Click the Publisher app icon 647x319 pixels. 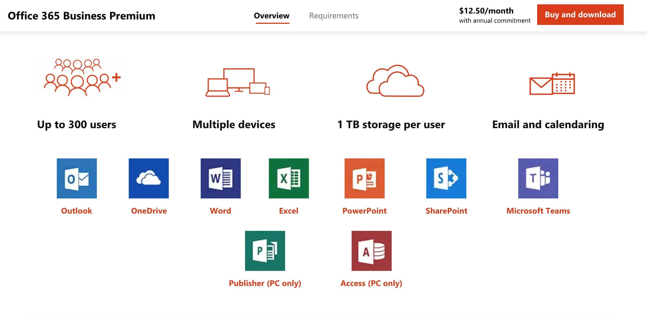(265, 251)
